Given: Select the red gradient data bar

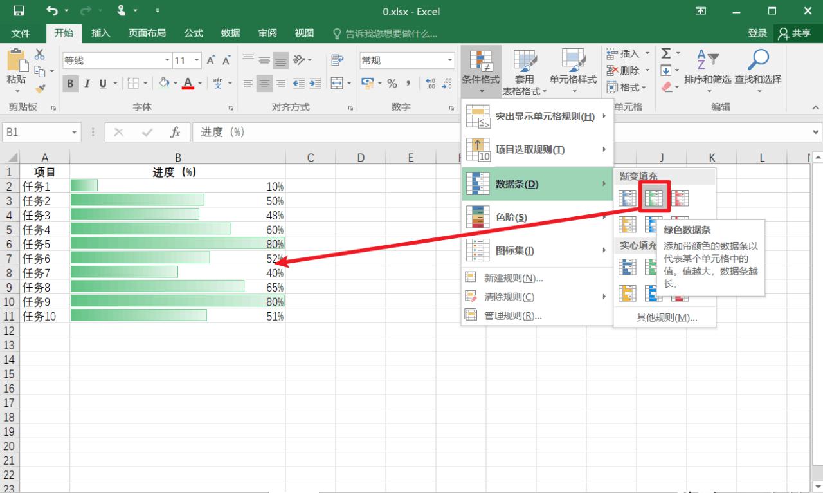Looking at the screenshot, I should (680, 198).
